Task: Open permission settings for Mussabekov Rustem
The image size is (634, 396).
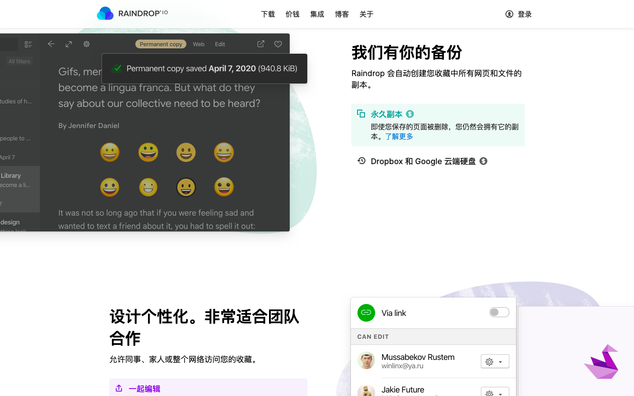Action: point(489,361)
